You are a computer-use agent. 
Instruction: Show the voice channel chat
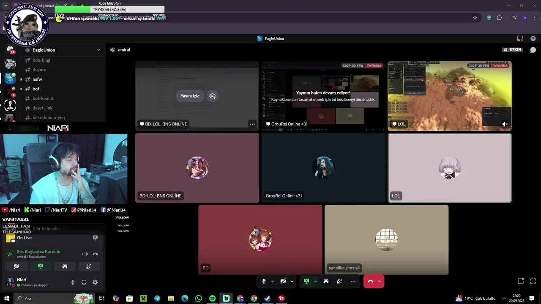(x=533, y=50)
